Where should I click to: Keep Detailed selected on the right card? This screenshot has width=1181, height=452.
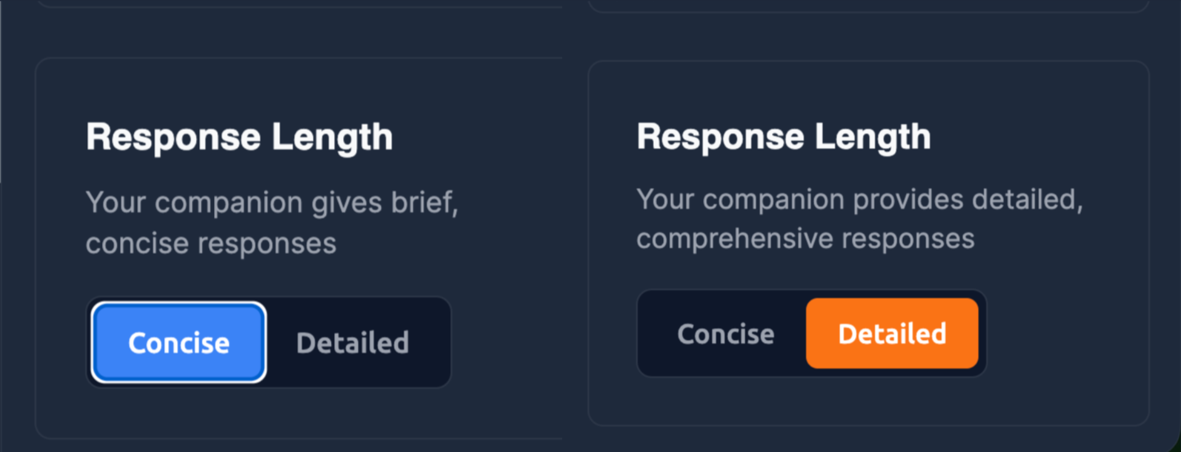click(891, 333)
